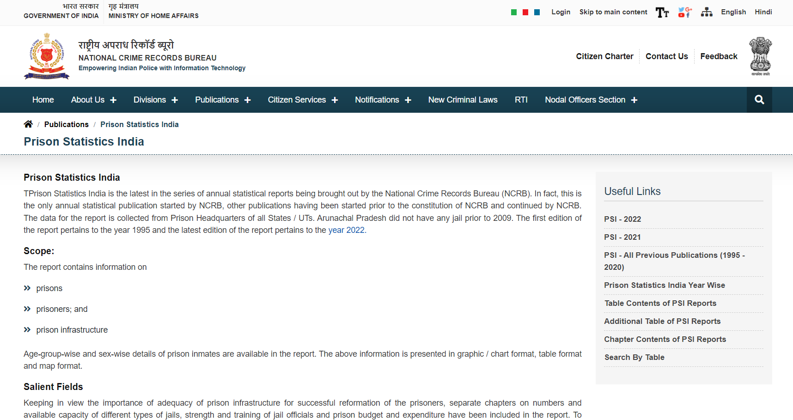Click the home breadcrumb icon
Image resolution: width=793 pixels, height=420 pixels.
point(28,124)
